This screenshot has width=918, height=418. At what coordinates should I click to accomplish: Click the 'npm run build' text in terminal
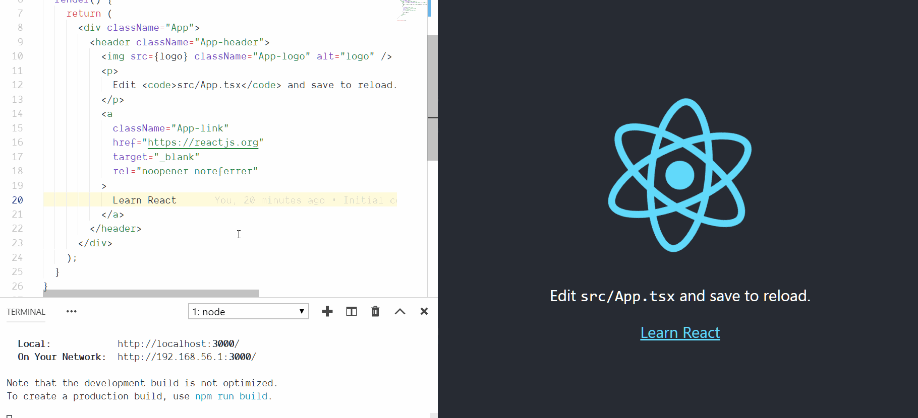[232, 396]
